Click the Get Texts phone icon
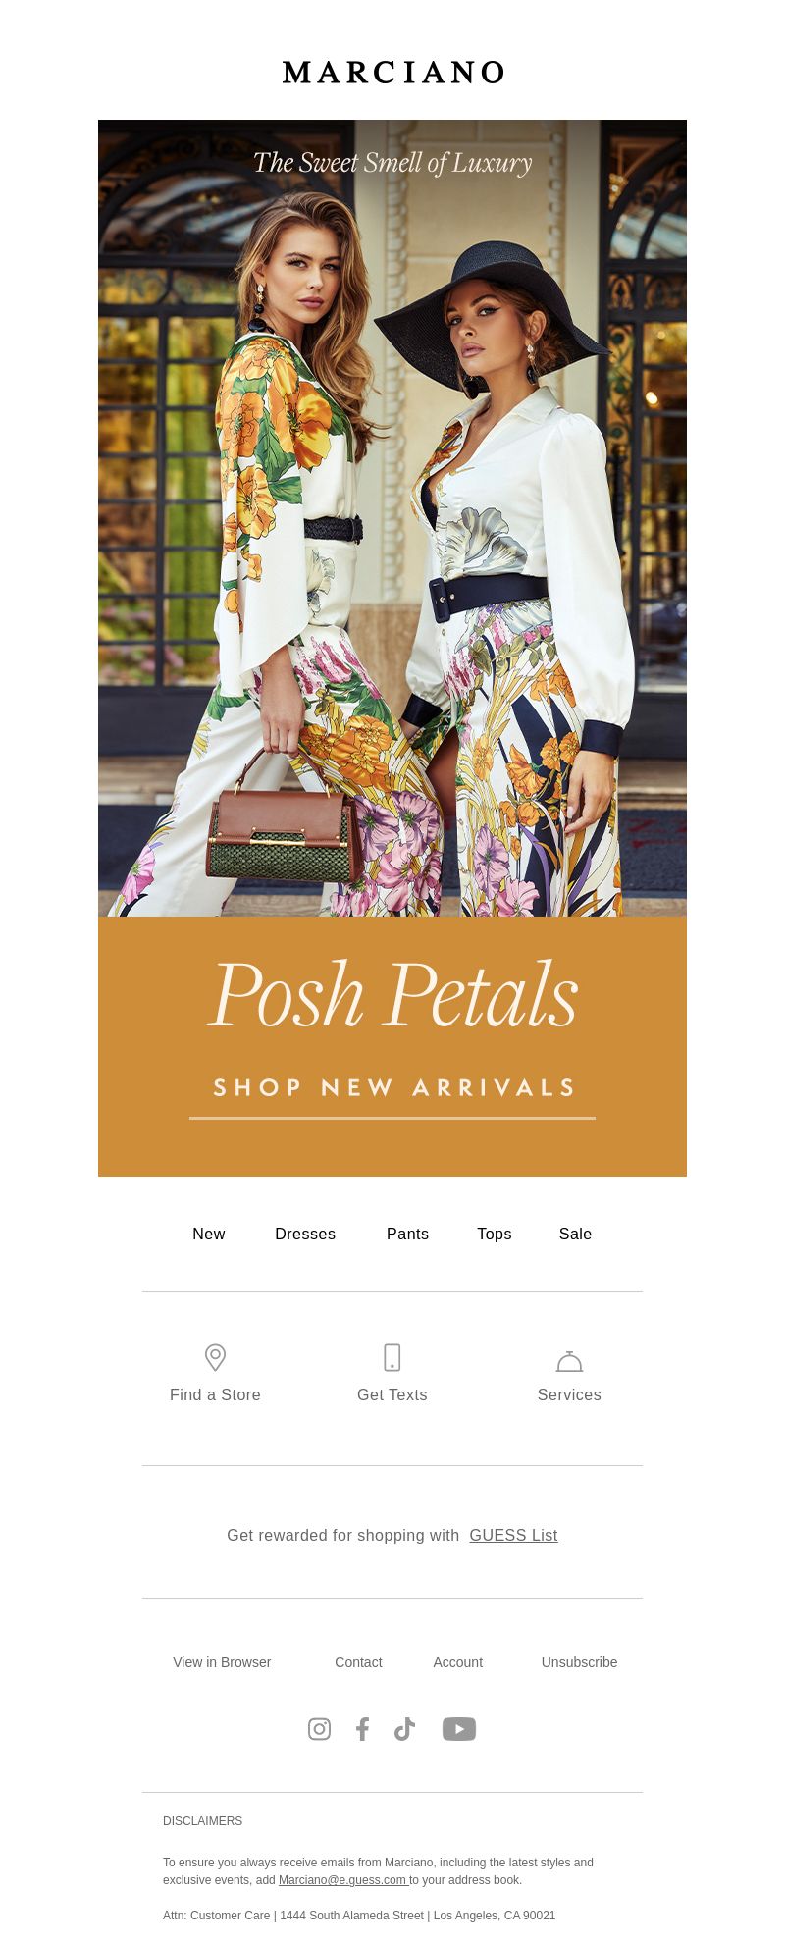 pos(392,1358)
